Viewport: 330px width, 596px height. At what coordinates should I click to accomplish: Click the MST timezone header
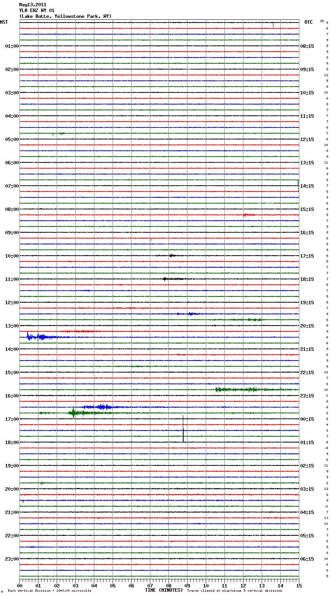coord(4,22)
